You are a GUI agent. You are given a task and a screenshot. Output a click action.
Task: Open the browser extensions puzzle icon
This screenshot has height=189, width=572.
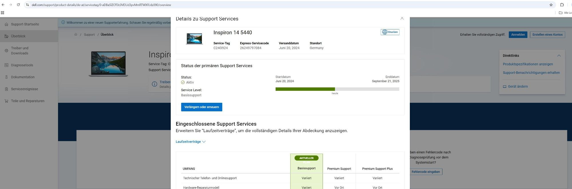(x=562, y=5)
